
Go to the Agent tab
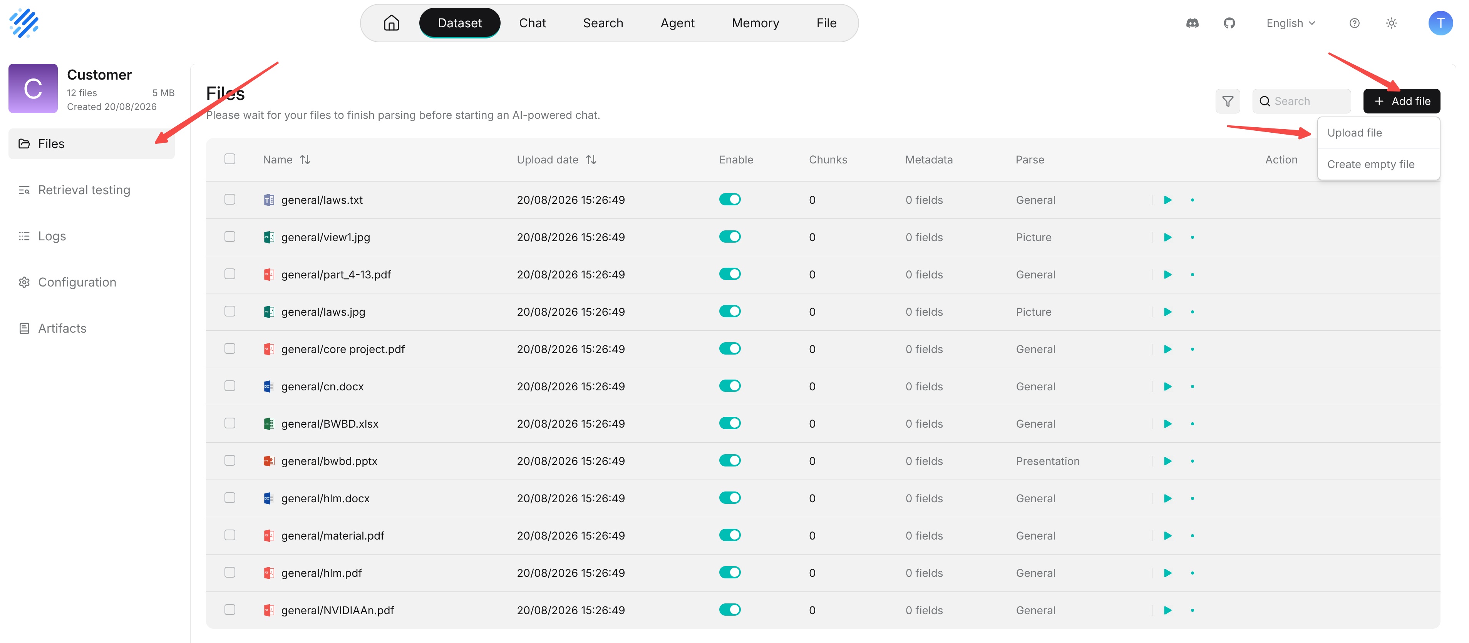(x=677, y=23)
